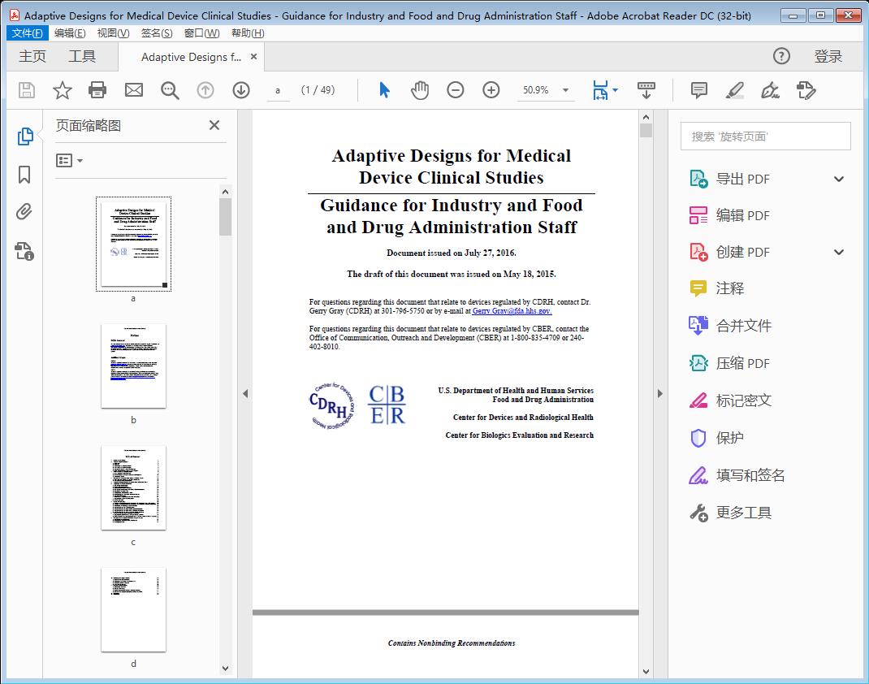Select the Highlight text pen icon
869x684 pixels.
[x=734, y=90]
